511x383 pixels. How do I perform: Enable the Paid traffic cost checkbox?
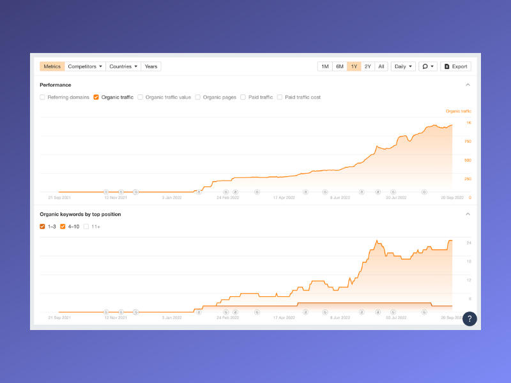point(280,98)
